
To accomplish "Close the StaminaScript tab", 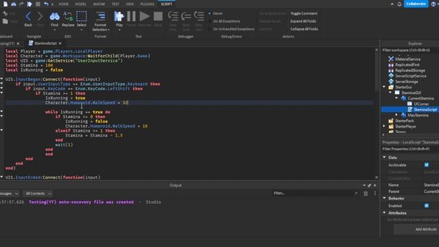I will 60,43.
